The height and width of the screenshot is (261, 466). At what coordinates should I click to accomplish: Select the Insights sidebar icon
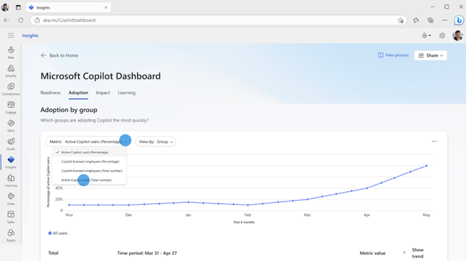tap(11, 163)
